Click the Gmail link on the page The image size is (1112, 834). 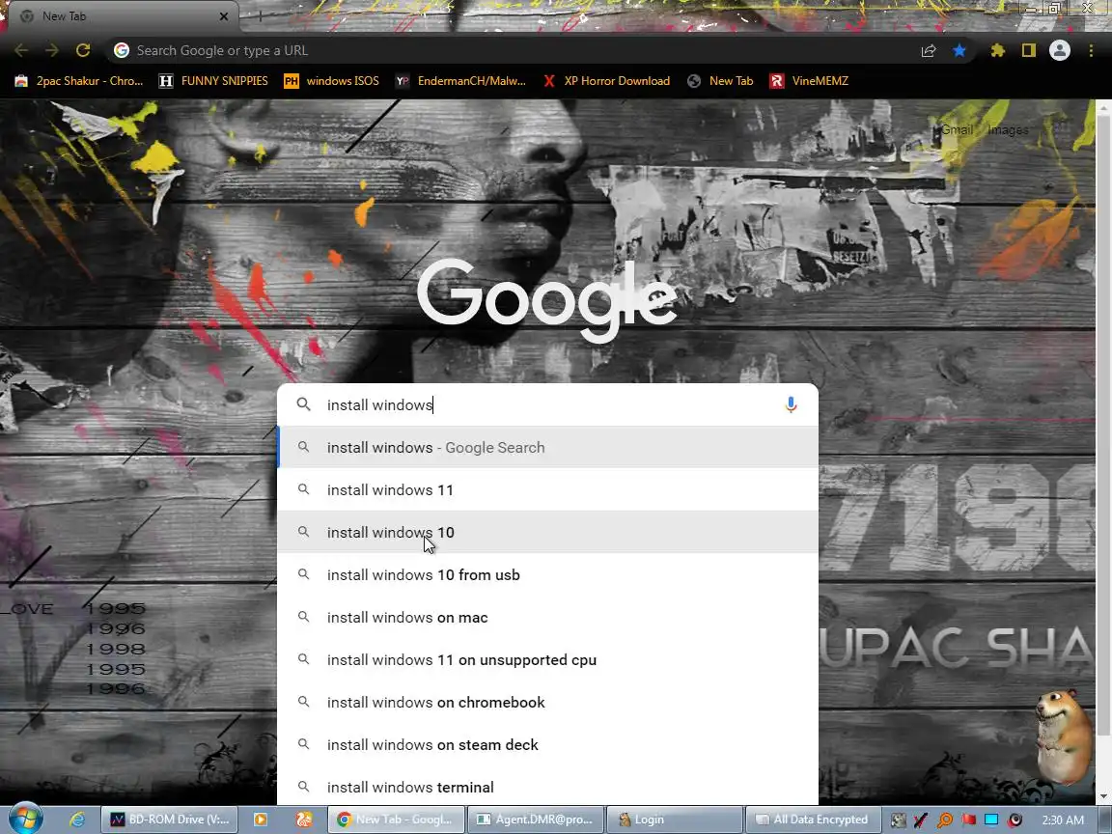(x=957, y=129)
